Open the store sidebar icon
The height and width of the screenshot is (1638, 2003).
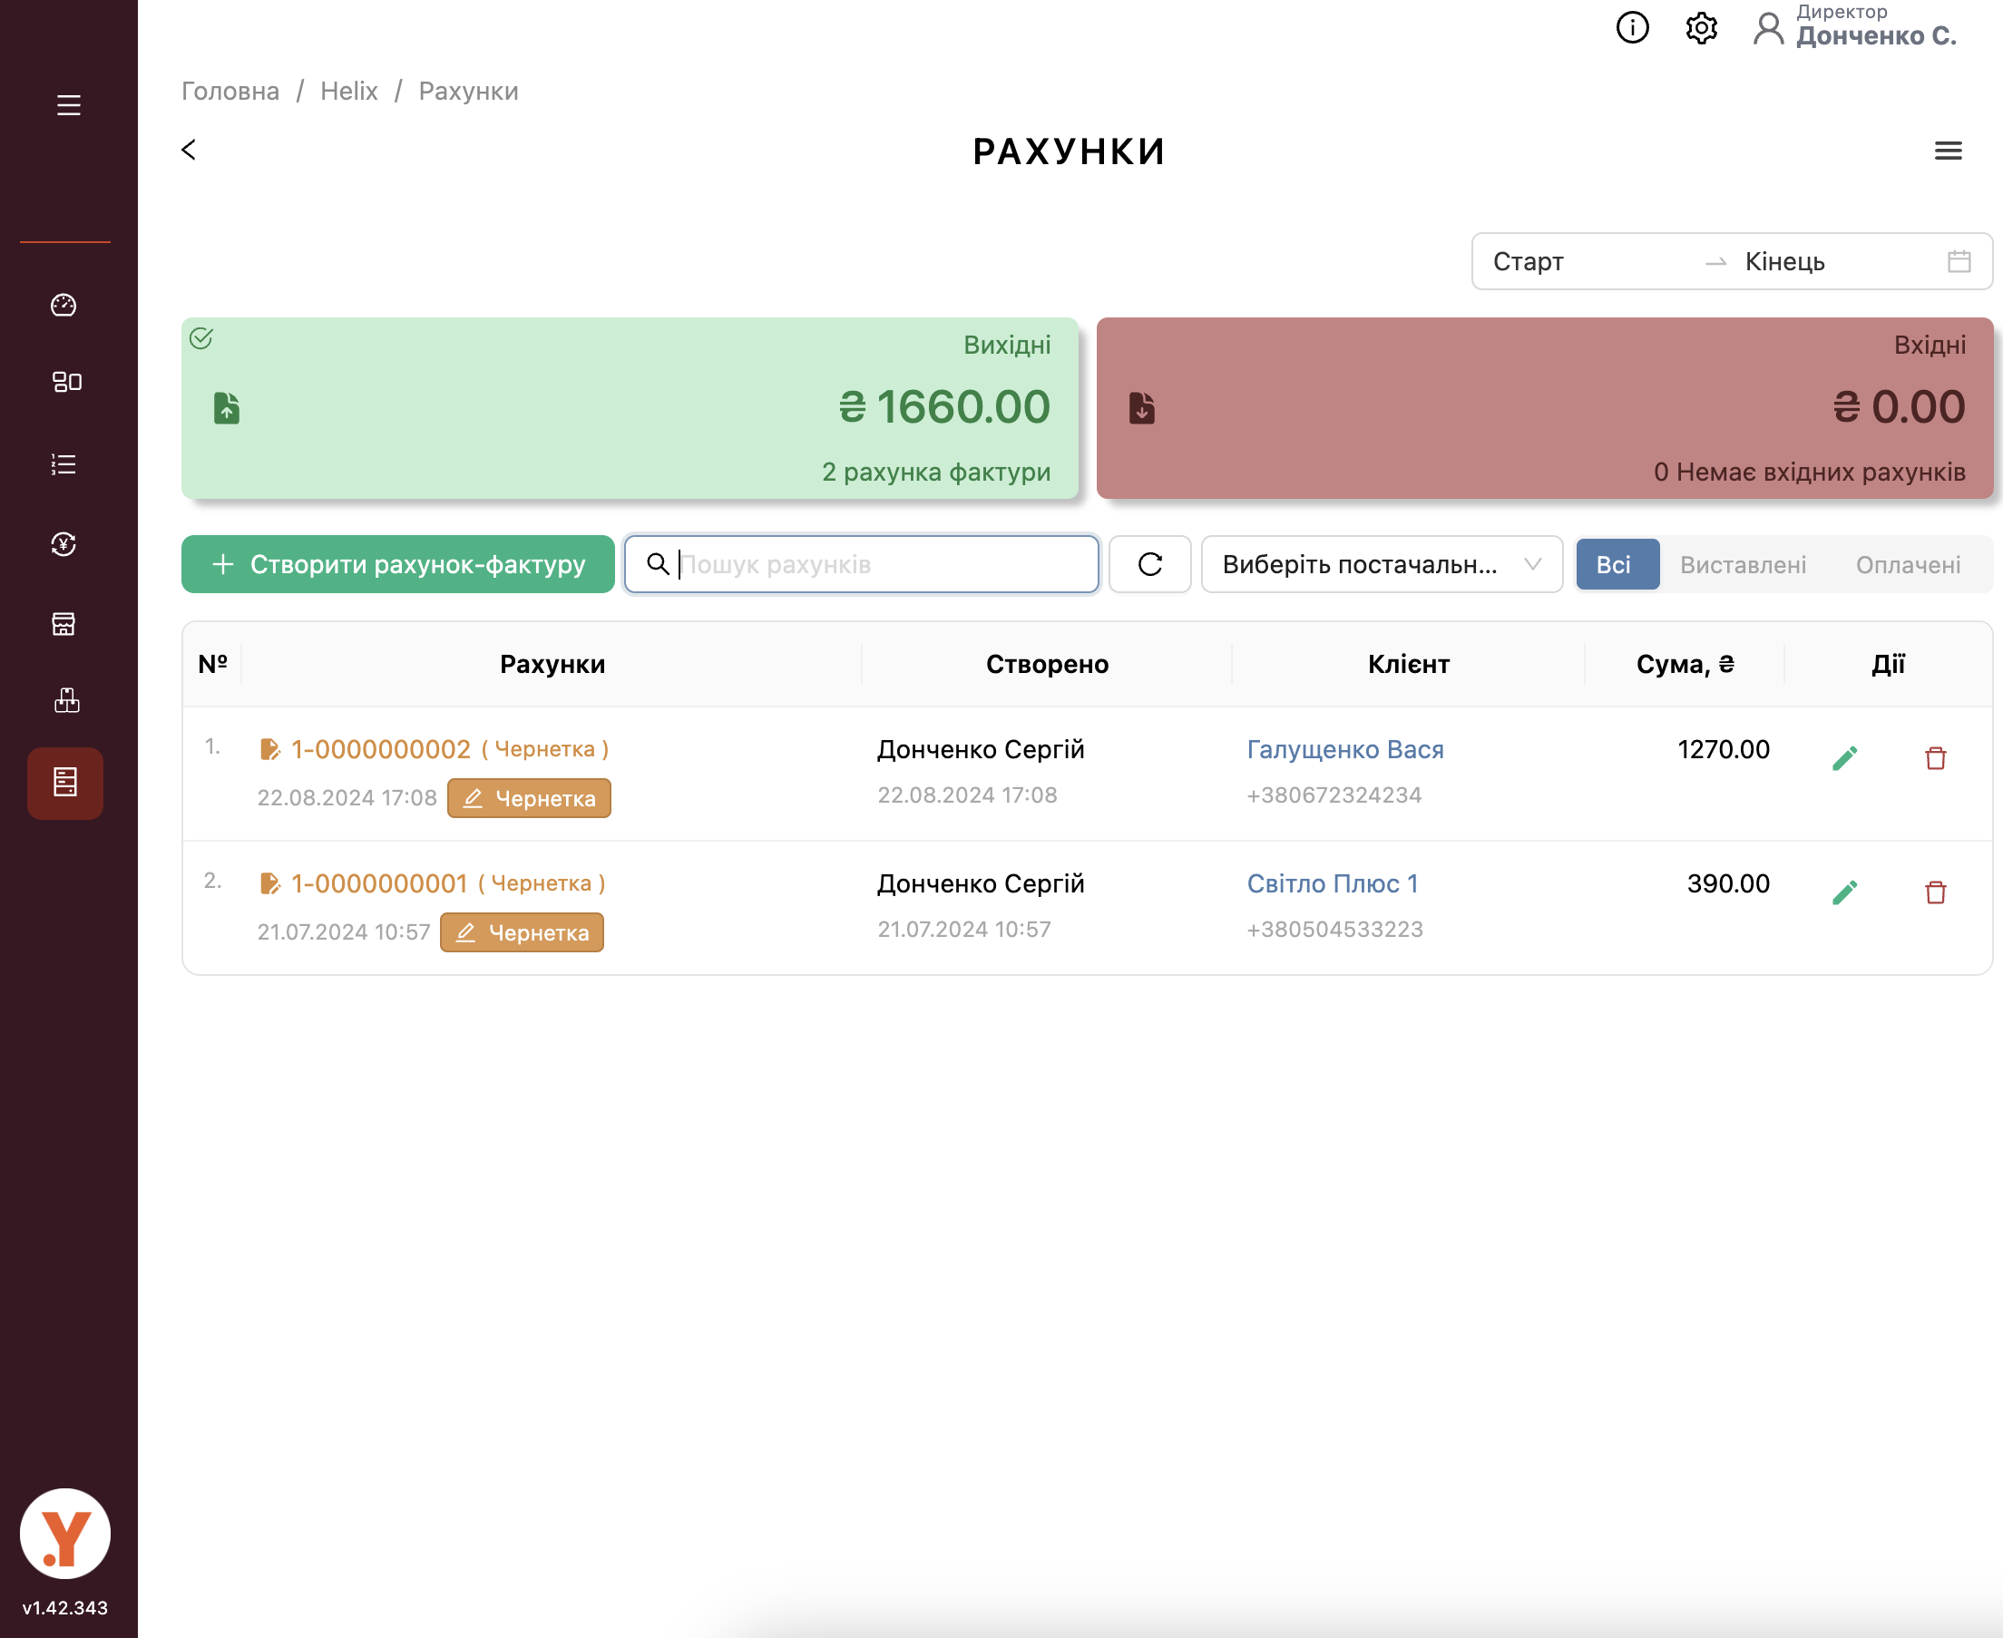click(x=64, y=624)
